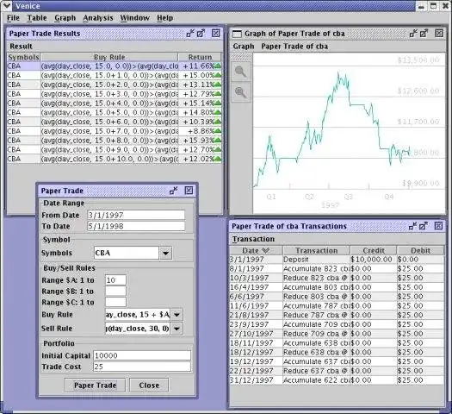452x414 pixels.
Task: Select the 16/4/1997 Accumulate 803 row
Action: pyautogui.click(x=337, y=287)
